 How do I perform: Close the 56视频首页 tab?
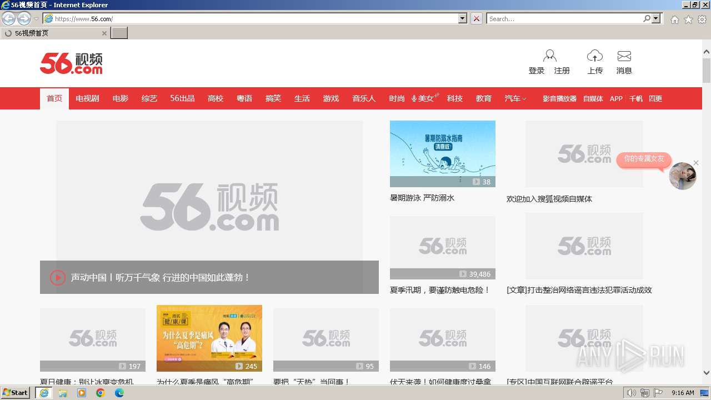104,33
